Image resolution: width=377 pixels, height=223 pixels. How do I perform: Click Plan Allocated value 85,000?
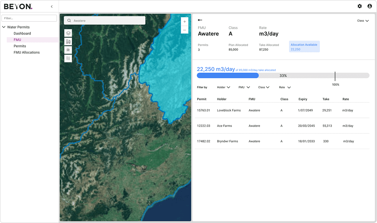click(x=233, y=50)
